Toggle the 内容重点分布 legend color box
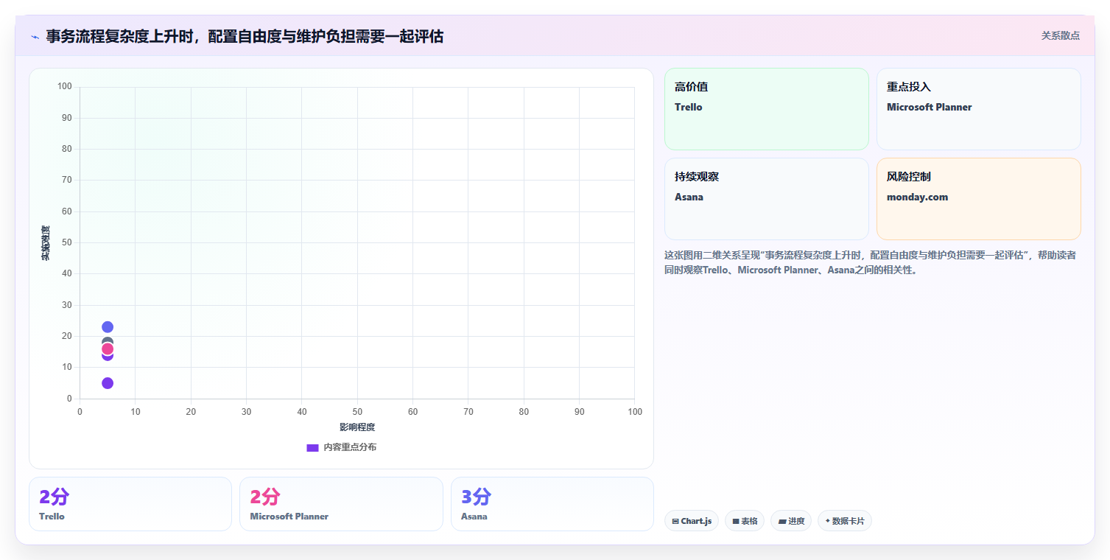 coord(312,447)
